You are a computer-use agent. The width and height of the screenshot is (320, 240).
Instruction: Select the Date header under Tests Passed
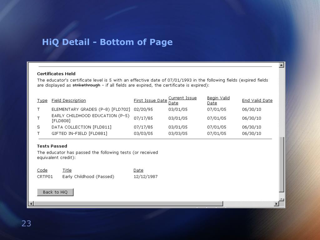pos(138,170)
